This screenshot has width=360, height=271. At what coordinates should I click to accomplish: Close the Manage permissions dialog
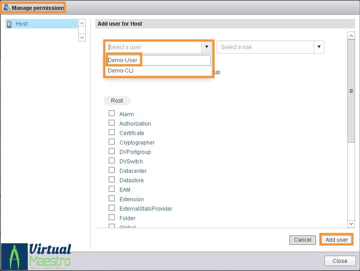pyautogui.click(x=340, y=261)
